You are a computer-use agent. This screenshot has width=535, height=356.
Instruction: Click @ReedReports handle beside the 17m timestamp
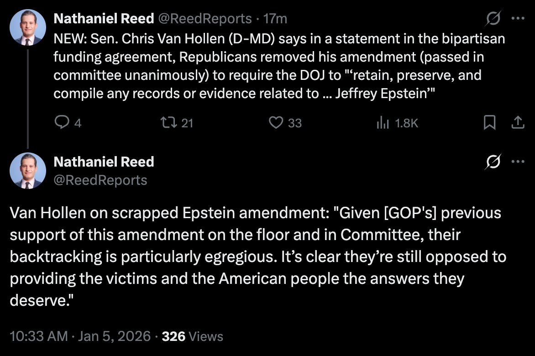click(x=205, y=19)
